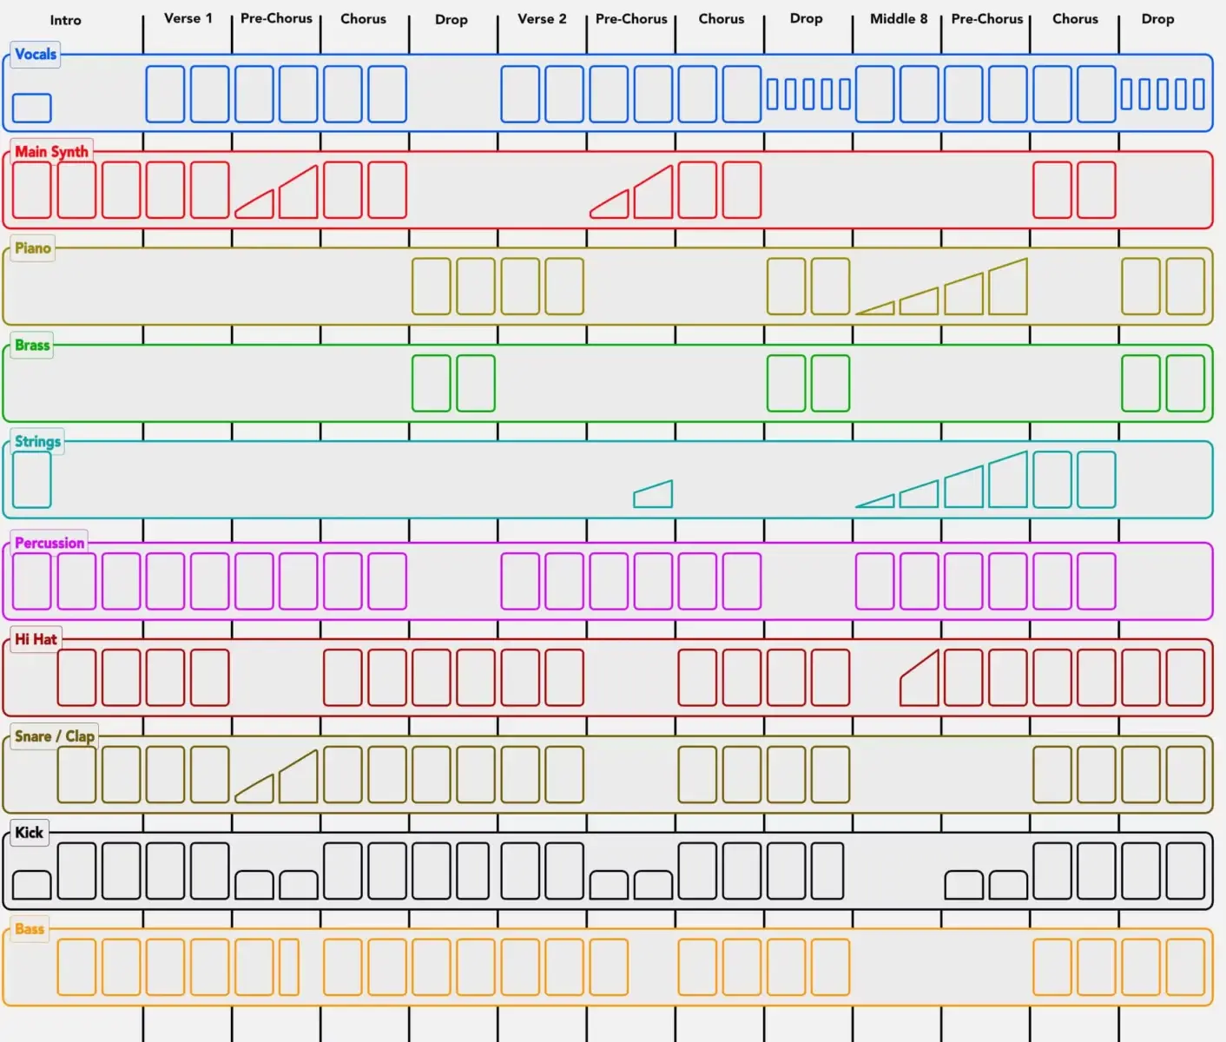Select the Bass track label
This screenshot has height=1042, width=1226.
[x=30, y=929]
